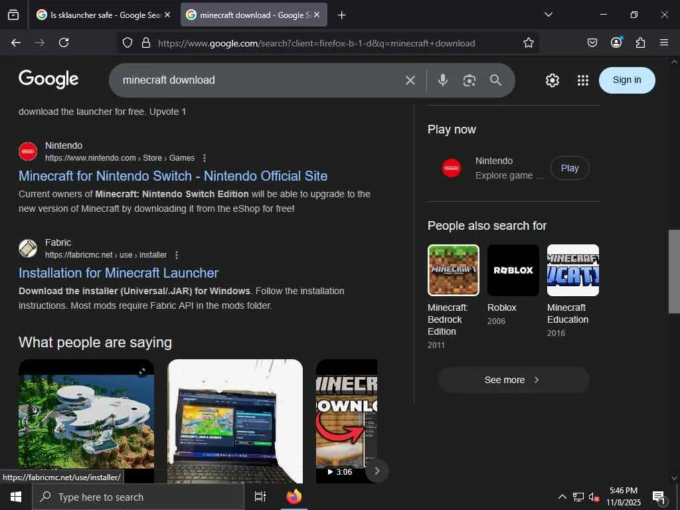680x510 pixels.
Task: Click taskbar 'Type here to search' box
Action: [x=138, y=497]
